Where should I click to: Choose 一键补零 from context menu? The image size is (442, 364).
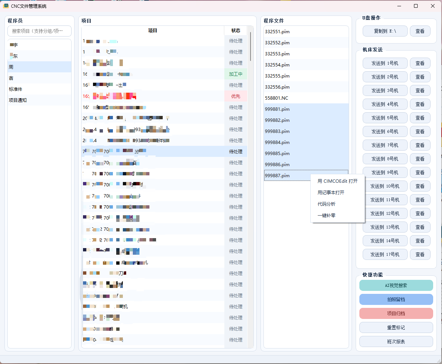click(x=338, y=216)
